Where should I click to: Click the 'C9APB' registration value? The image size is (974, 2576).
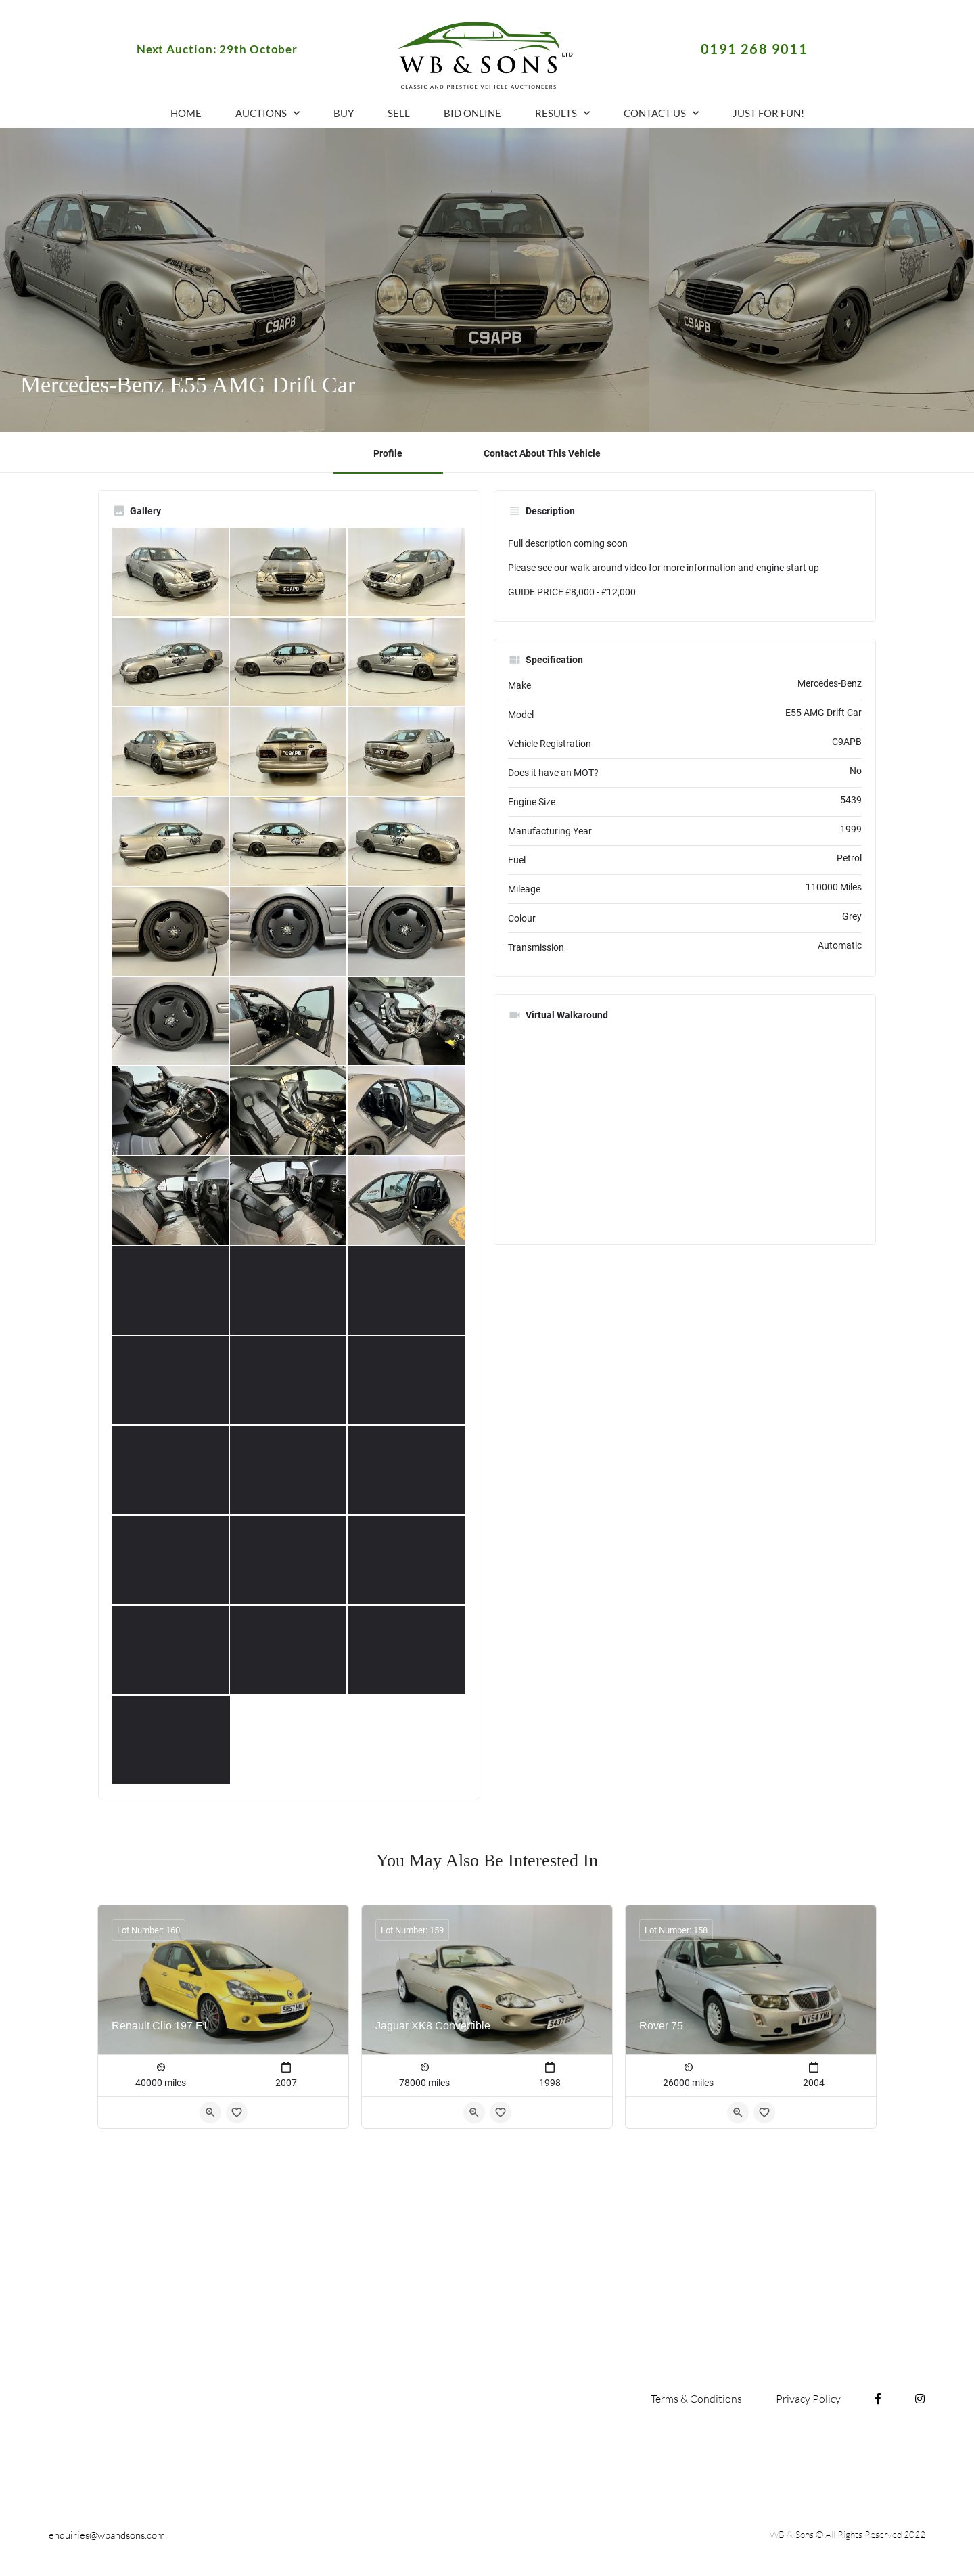[x=846, y=741]
